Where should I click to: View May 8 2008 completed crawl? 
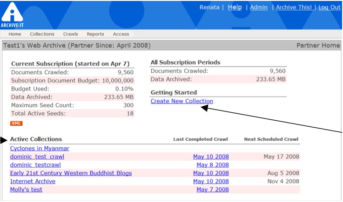coord(213,165)
